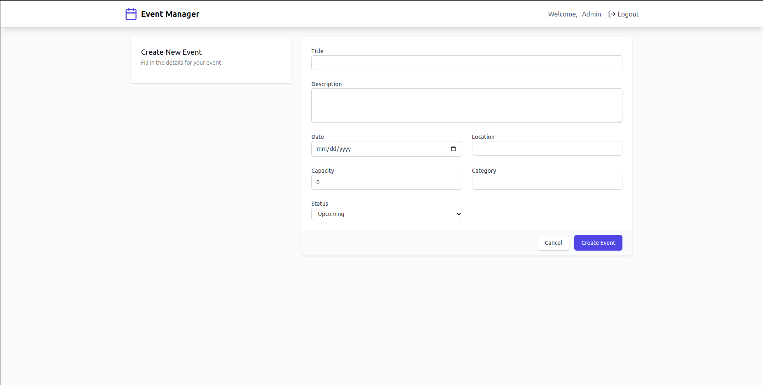This screenshot has height=385, width=763.
Task: Click the Date field label
Action: pyautogui.click(x=317, y=137)
